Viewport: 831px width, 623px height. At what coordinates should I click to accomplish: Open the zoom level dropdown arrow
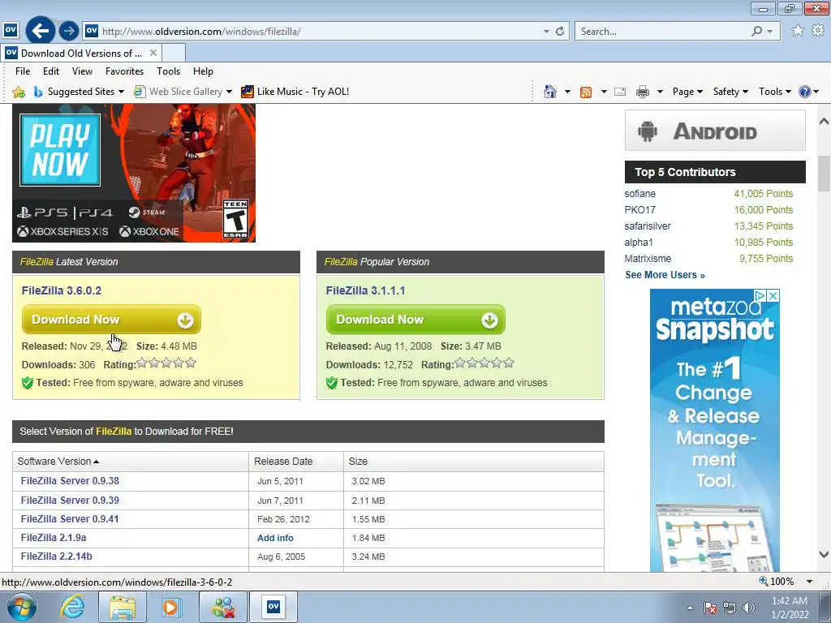[x=809, y=581]
